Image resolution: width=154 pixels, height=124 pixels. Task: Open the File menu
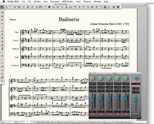[23, 2]
